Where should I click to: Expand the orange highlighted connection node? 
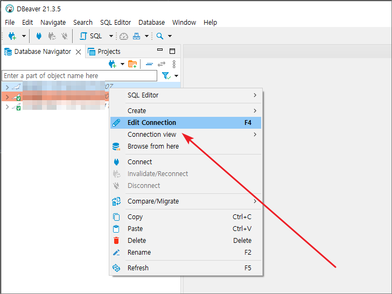click(x=7, y=97)
